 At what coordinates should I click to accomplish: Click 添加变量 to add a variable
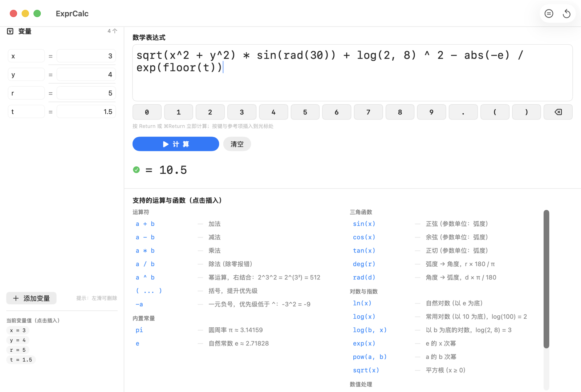(x=32, y=298)
